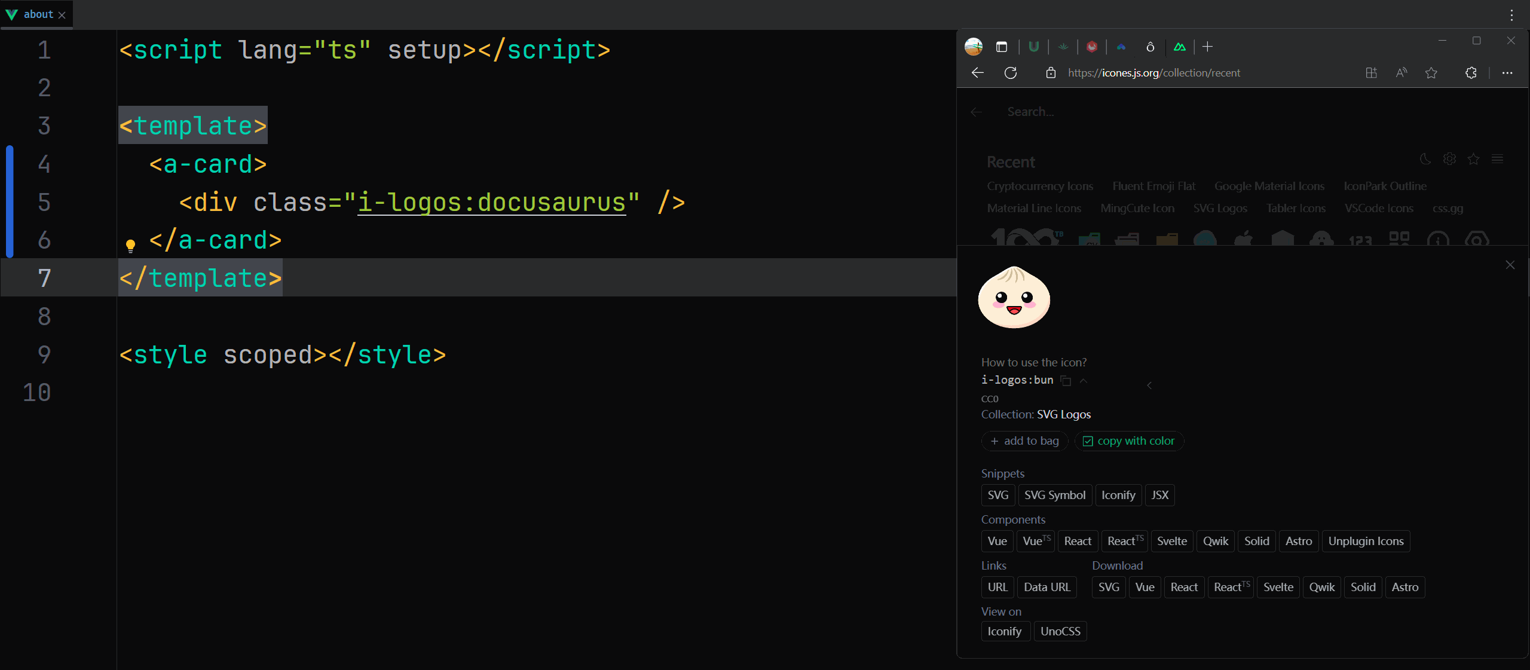Toggle dark mode with the moon icon

tap(1425, 158)
